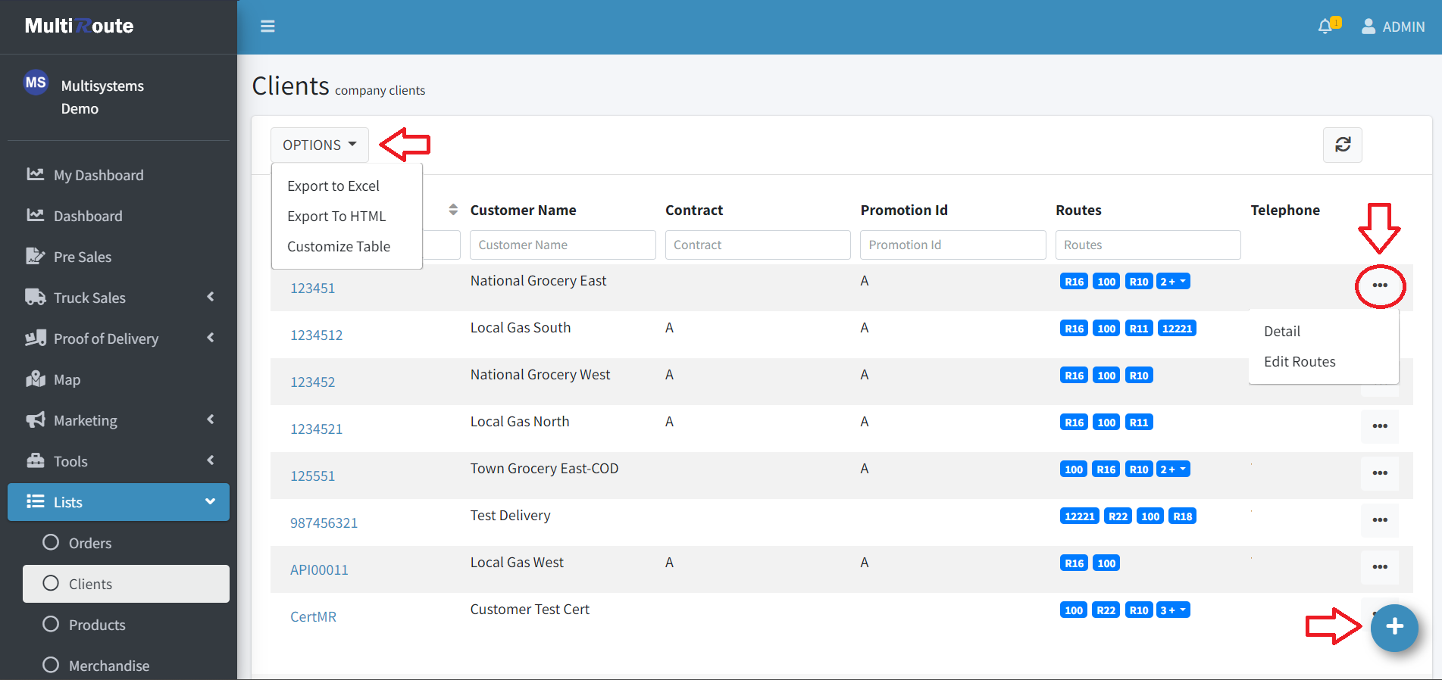Click the hamburger menu icon in header

pos(267,27)
